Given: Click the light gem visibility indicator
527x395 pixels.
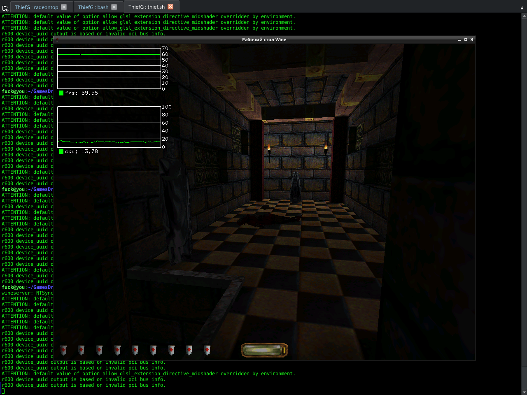Looking at the screenshot, I should pos(264,350).
